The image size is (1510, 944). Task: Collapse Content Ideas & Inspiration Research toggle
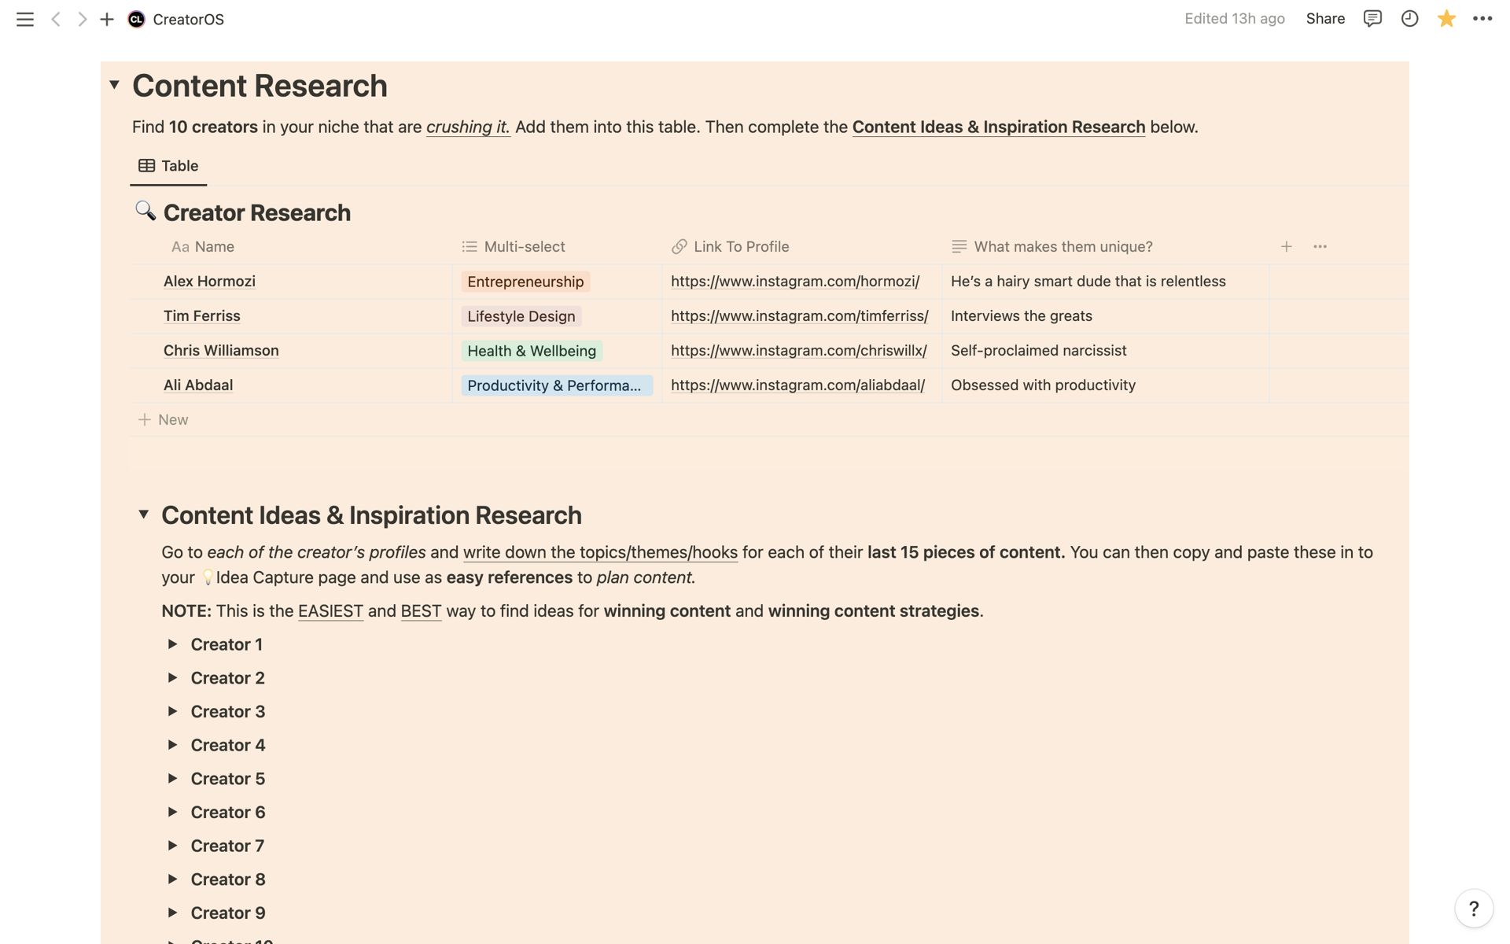click(x=144, y=514)
